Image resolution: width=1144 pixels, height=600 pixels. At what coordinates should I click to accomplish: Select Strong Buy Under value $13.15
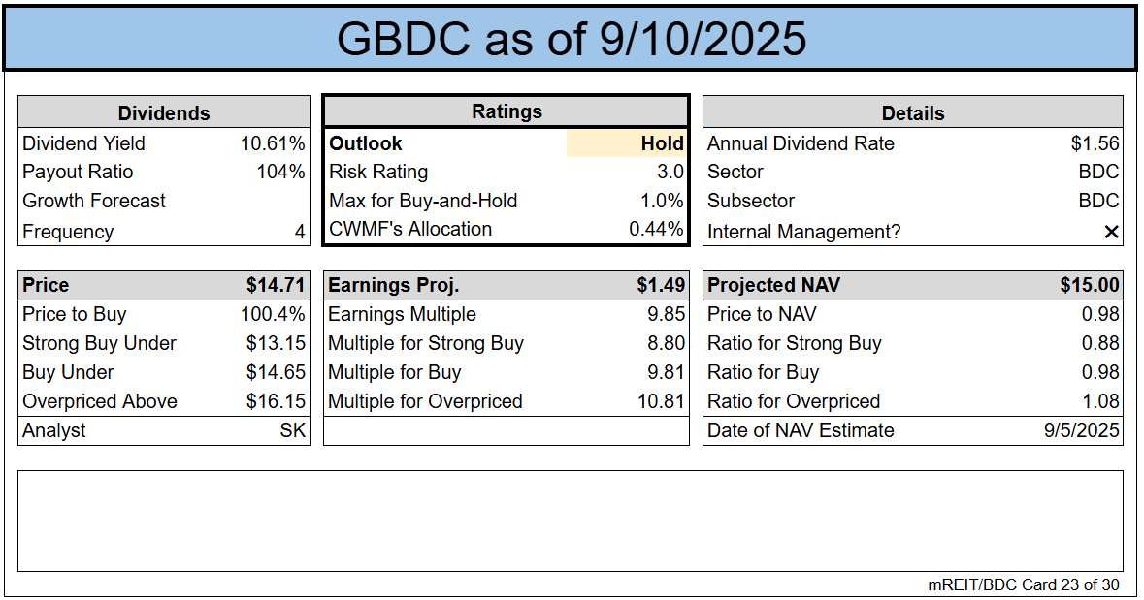coord(276,343)
